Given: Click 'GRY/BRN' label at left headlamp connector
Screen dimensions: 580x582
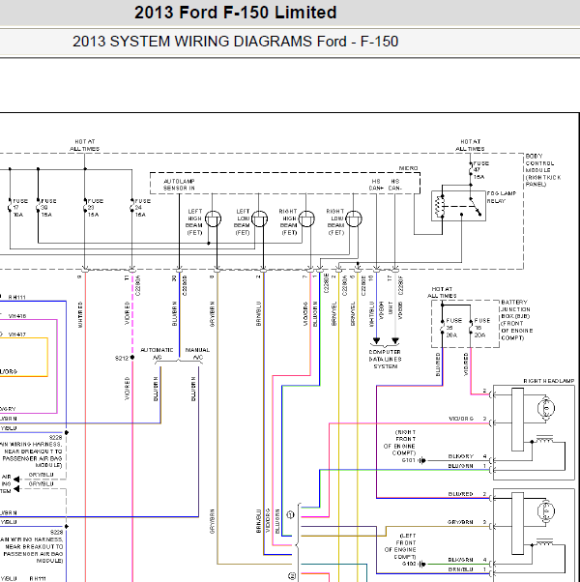Looking at the screenshot, I should coord(460,522).
